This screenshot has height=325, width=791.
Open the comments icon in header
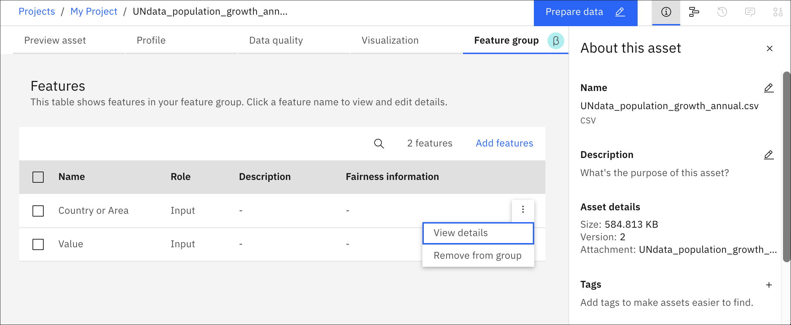(x=750, y=12)
